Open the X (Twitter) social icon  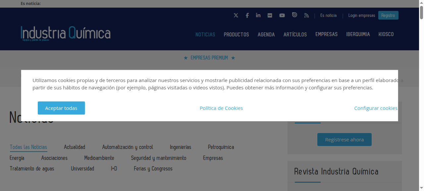pyautogui.click(x=236, y=16)
